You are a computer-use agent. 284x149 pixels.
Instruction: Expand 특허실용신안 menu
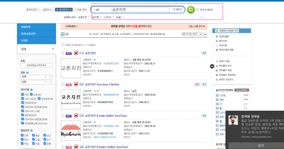(37, 34)
